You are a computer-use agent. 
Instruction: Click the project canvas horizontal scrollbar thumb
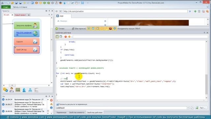[12, 85]
